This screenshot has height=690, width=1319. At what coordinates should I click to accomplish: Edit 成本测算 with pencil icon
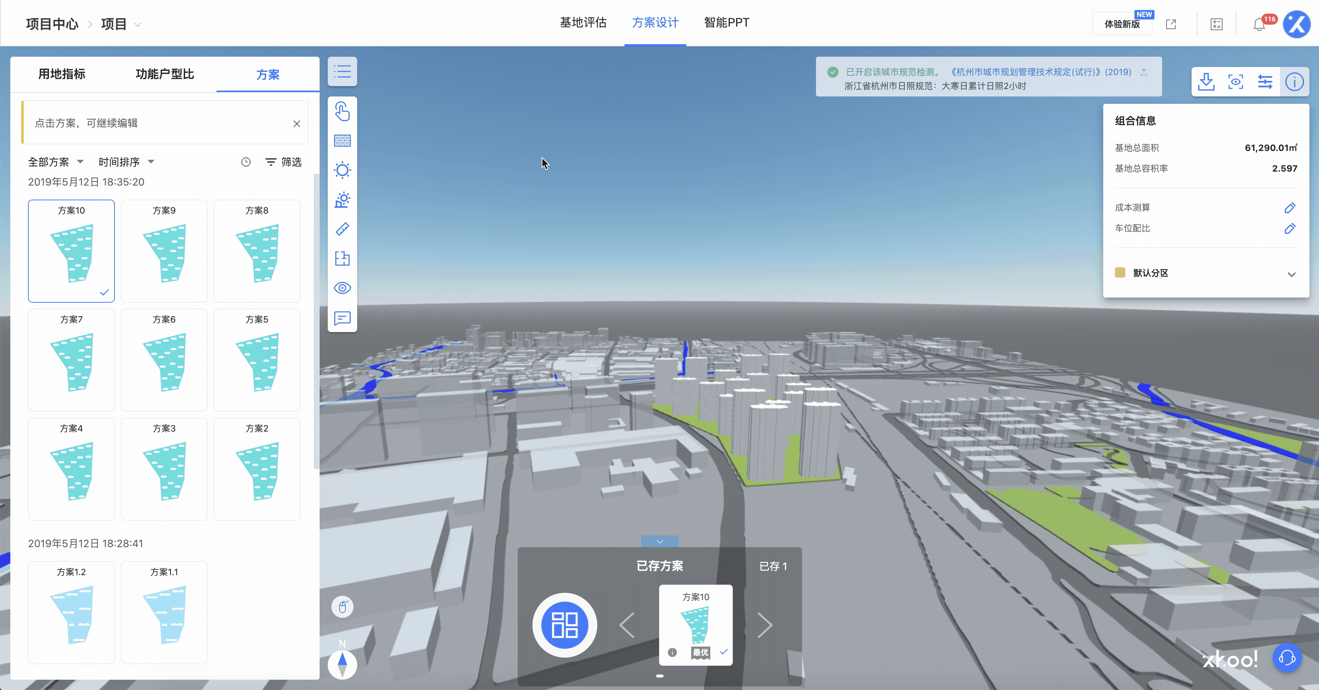coord(1289,208)
